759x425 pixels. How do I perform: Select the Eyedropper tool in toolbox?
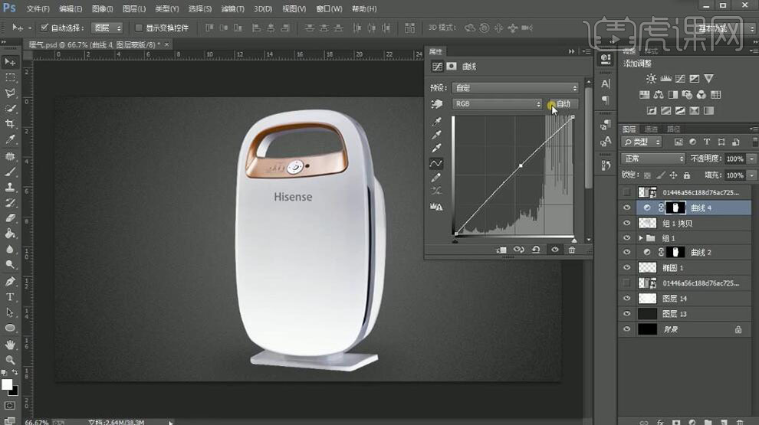(x=10, y=139)
